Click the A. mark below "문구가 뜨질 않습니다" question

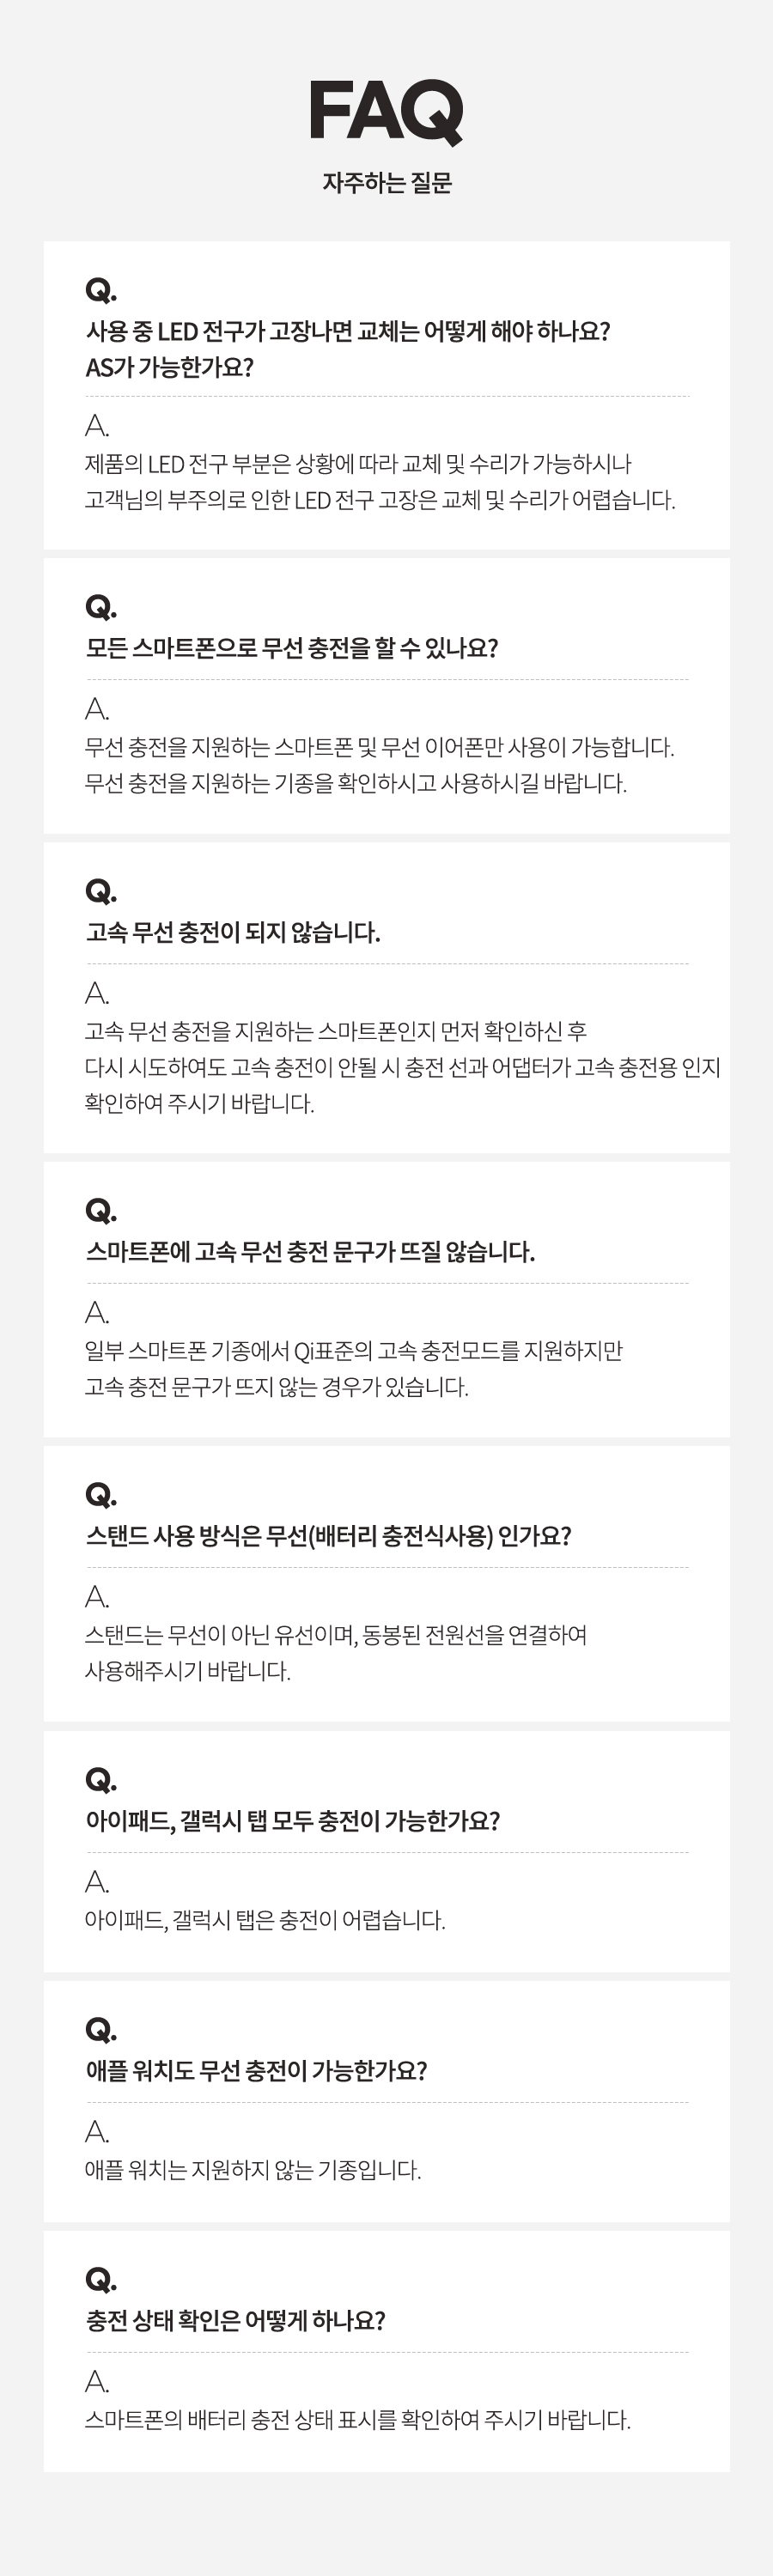coord(97,1312)
